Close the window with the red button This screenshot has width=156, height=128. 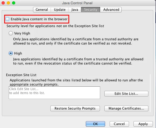(3, 3)
